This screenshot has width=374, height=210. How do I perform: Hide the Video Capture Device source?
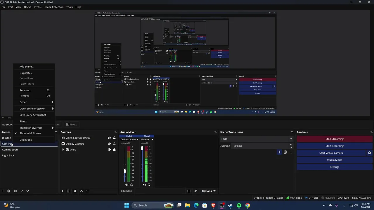pyautogui.click(x=109, y=138)
